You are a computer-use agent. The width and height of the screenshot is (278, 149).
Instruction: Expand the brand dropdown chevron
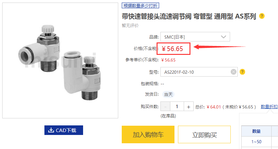[223, 37]
